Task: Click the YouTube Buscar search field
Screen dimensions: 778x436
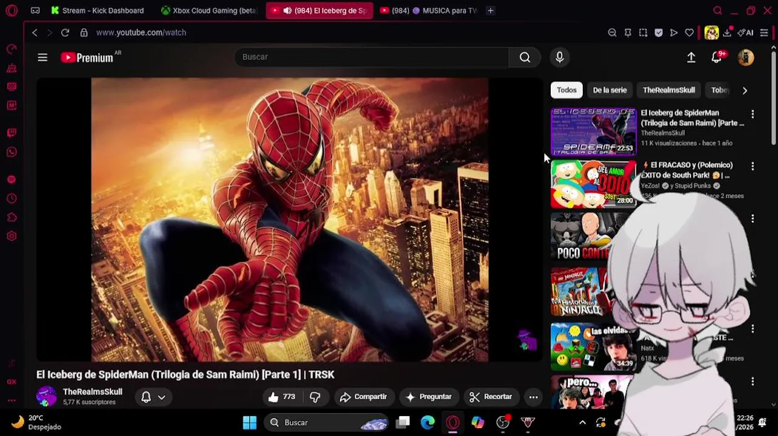Action: (372, 57)
